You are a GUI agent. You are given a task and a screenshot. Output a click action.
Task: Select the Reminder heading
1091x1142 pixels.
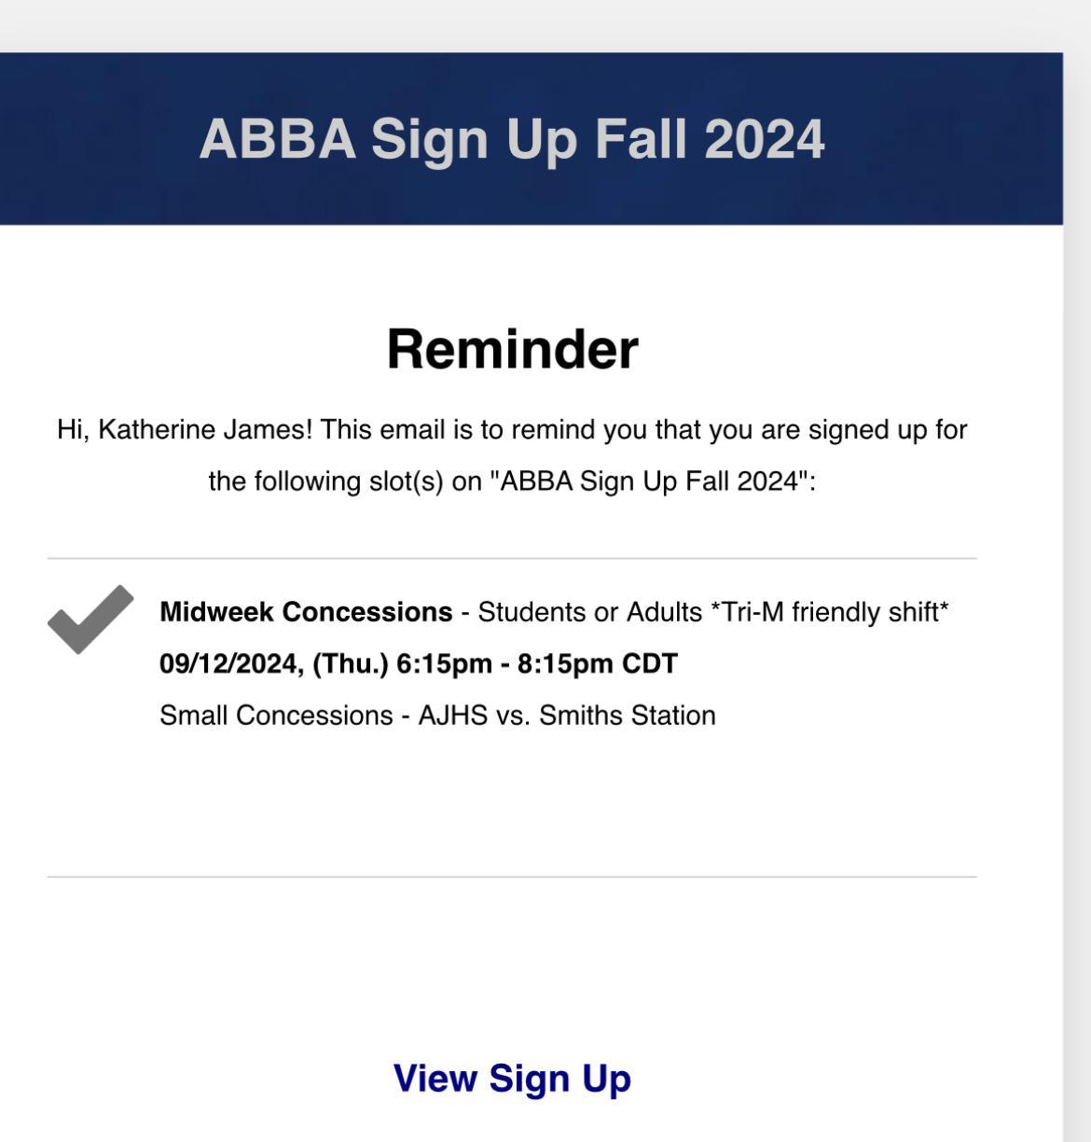pyautogui.click(x=512, y=349)
